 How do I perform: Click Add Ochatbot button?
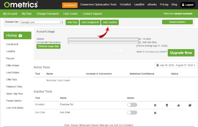pos(90,22)
